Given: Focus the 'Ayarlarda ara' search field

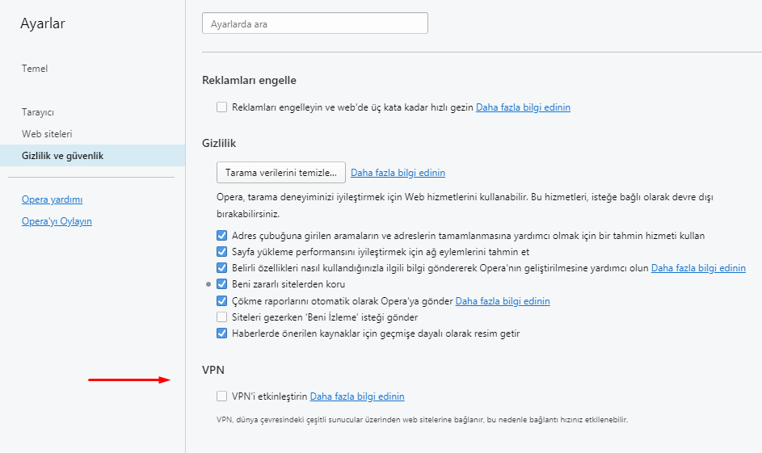Looking at the screenshot, I should pos(315,23).
